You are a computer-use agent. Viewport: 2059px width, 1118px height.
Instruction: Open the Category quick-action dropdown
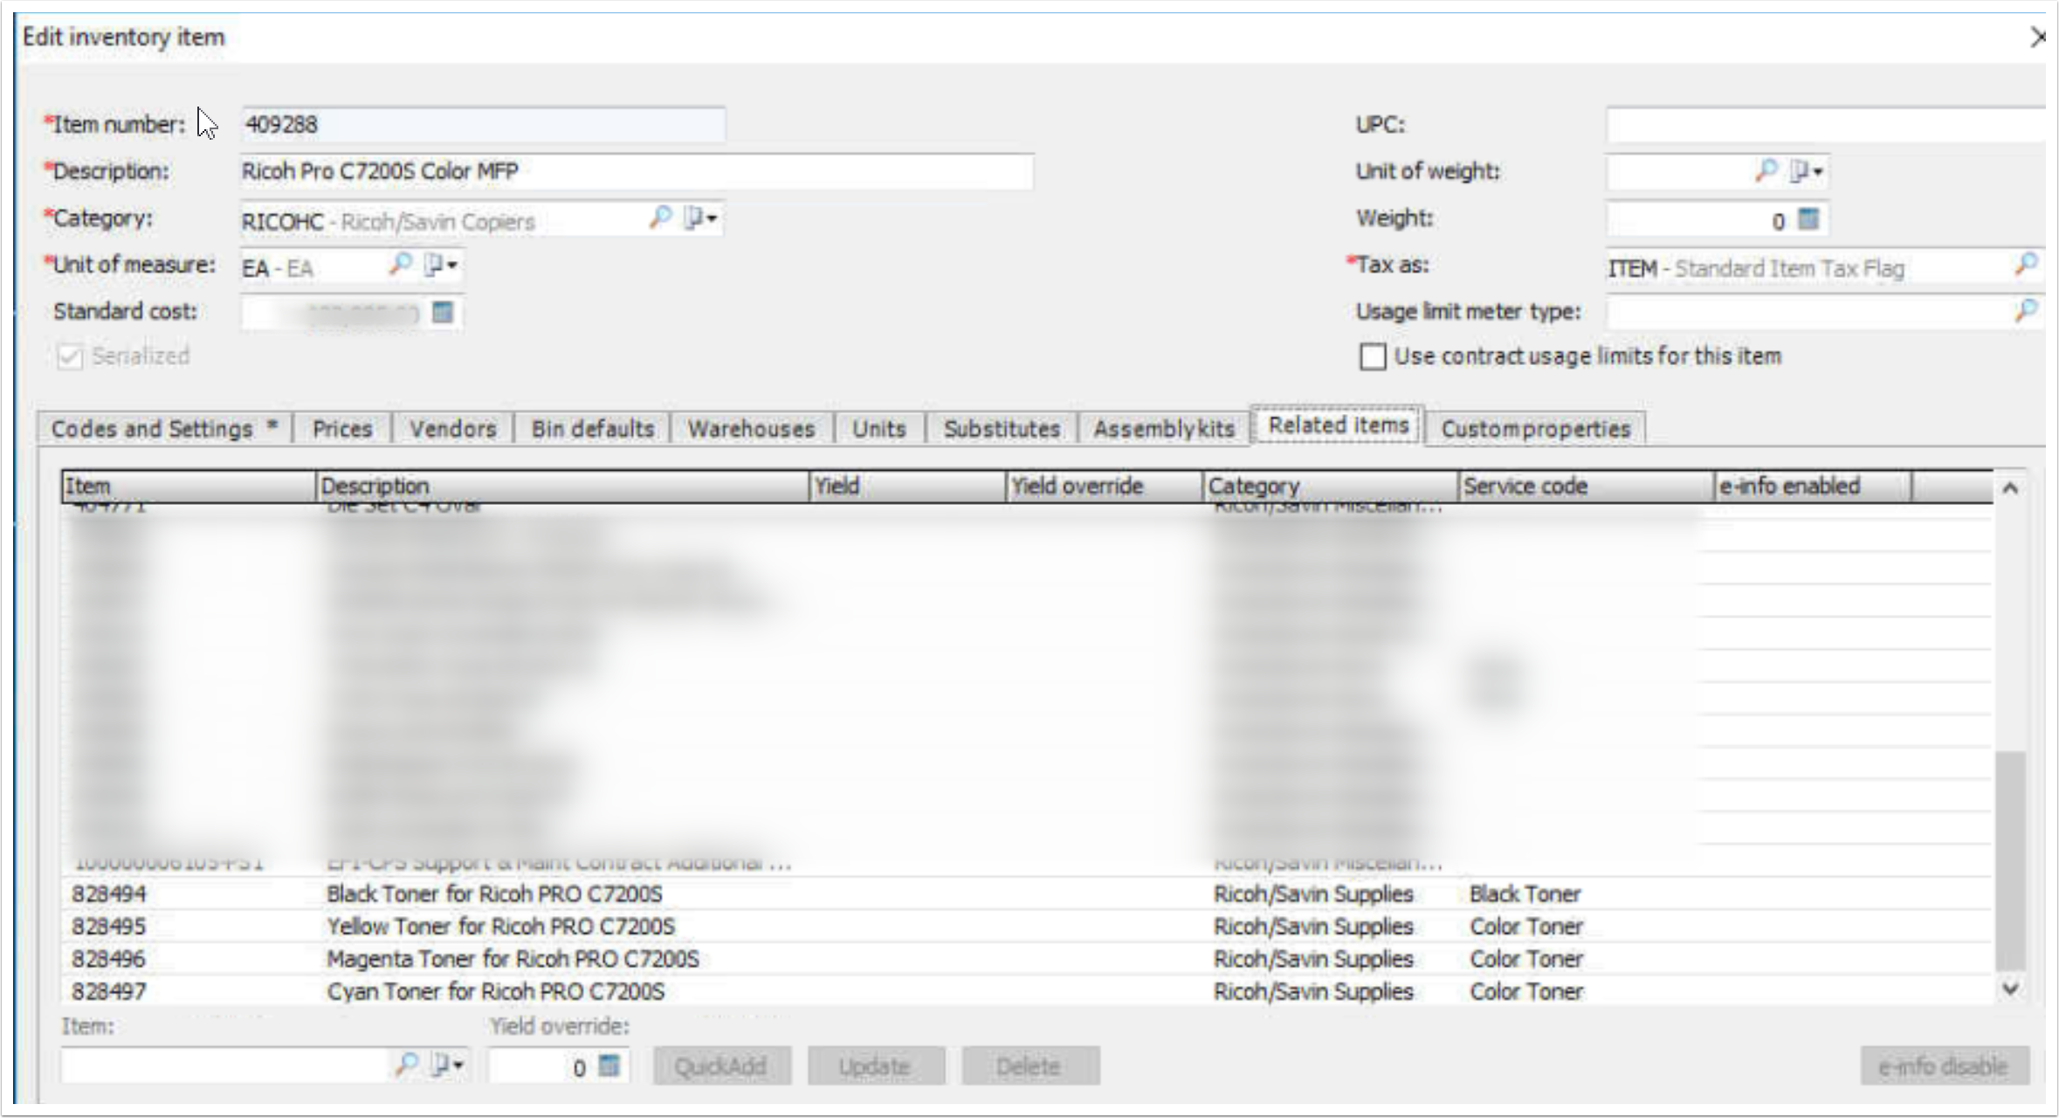(700, 218)
